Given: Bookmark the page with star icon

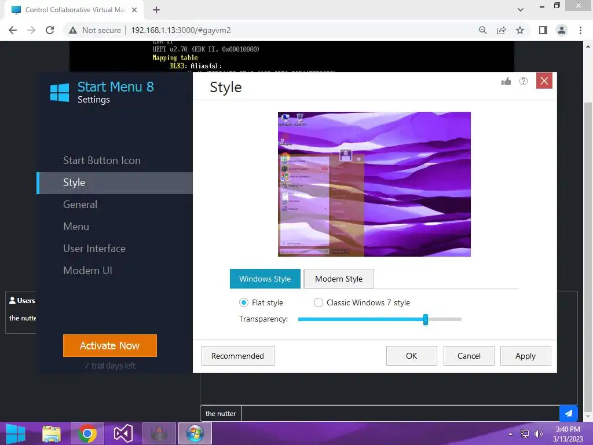Looking at the screenshot, I should coord(520,30).
